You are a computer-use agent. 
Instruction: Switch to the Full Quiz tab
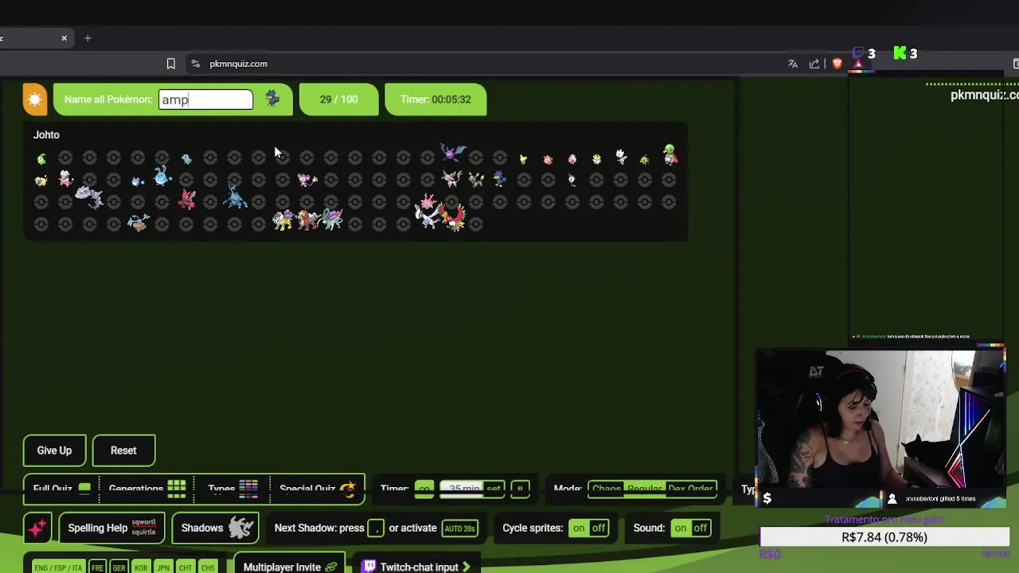[62, 489]
